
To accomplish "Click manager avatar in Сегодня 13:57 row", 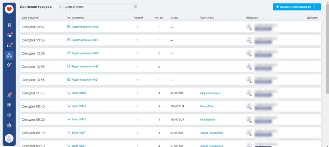I will point(249,27).
